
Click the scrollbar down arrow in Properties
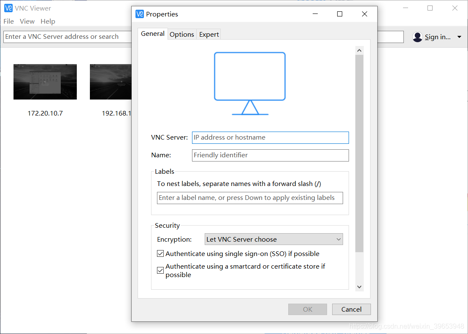[360, 287]
